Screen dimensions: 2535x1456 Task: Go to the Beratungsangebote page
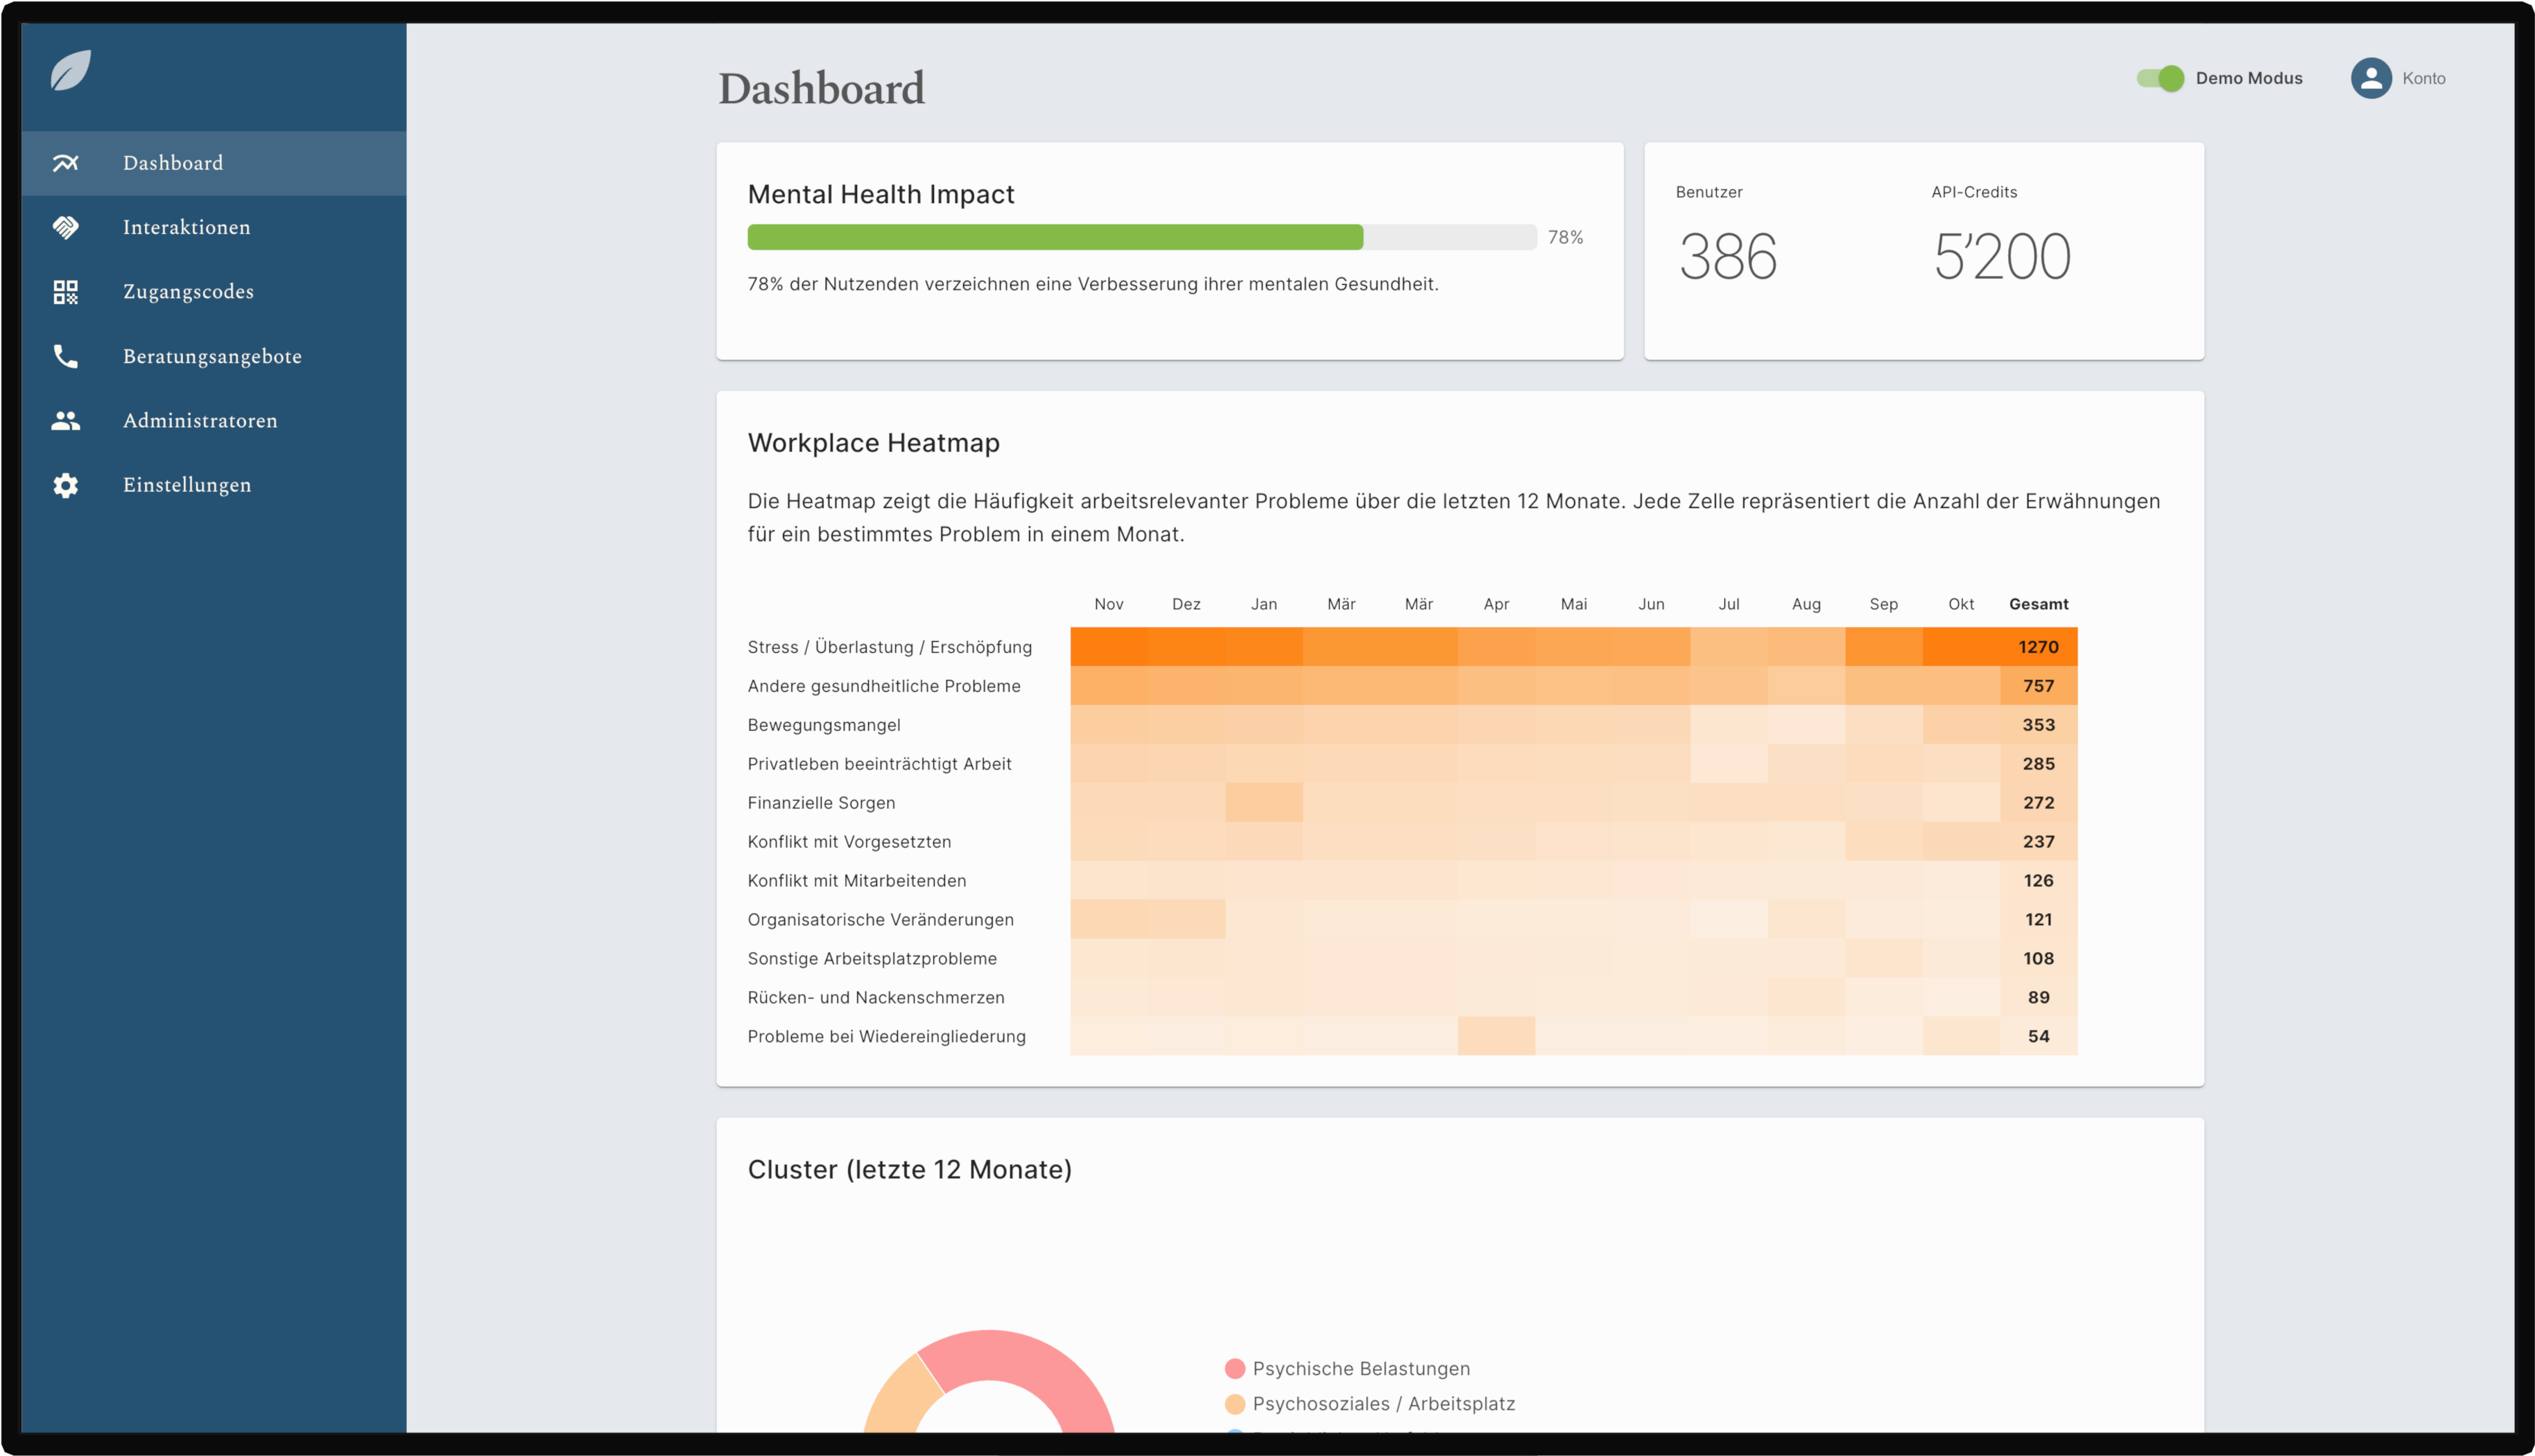(212, 356)
